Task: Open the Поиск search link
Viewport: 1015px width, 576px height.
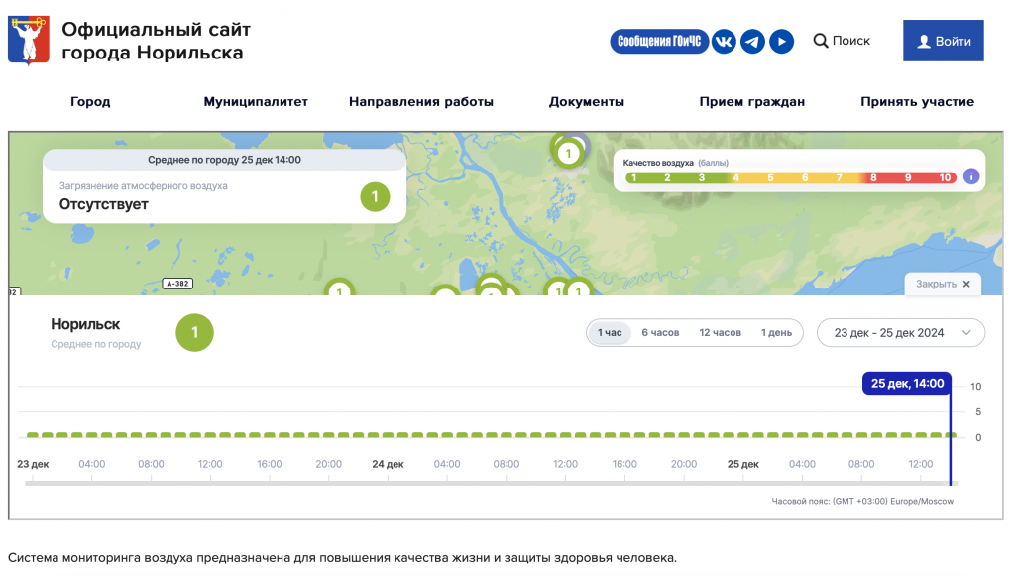Action: [x=842, y=41]
